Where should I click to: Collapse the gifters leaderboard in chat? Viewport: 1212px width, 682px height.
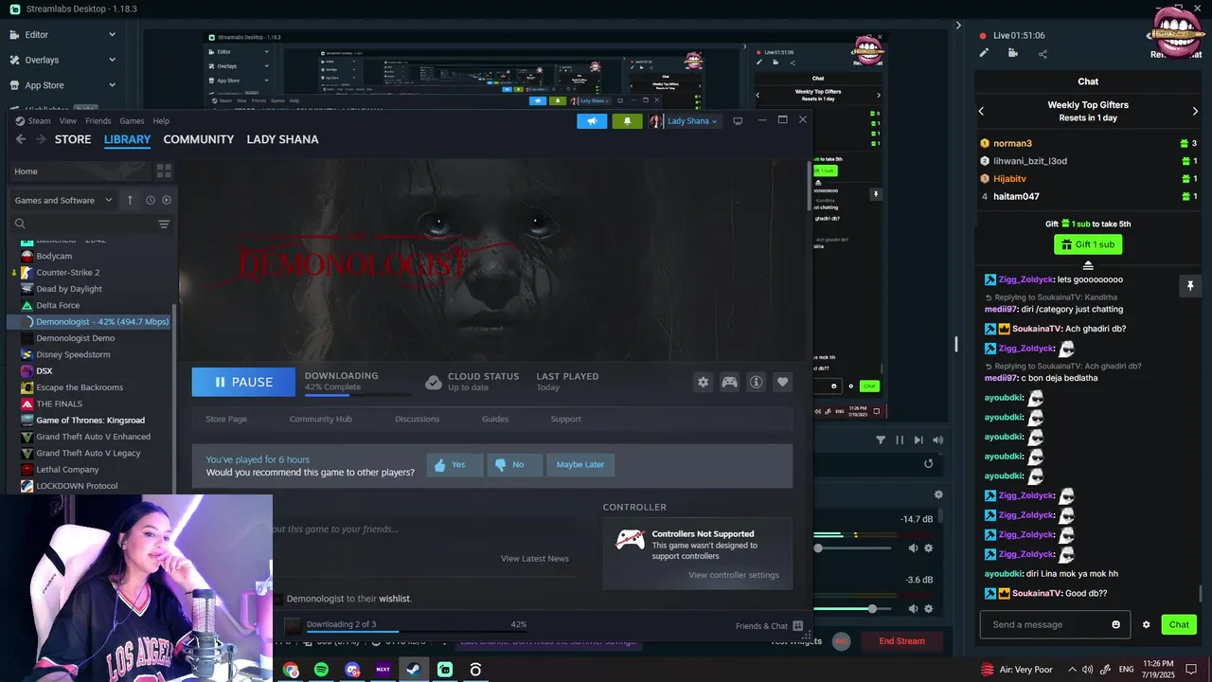coord(1088,265)
